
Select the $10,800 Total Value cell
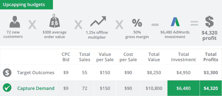click(x=154, y=88)
